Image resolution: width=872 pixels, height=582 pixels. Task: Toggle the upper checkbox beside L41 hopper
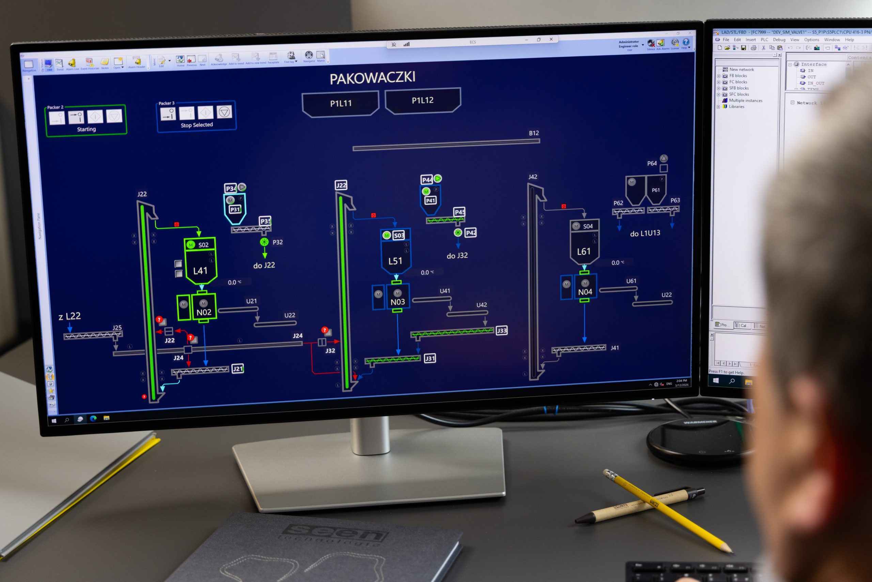tap(178, 264)
